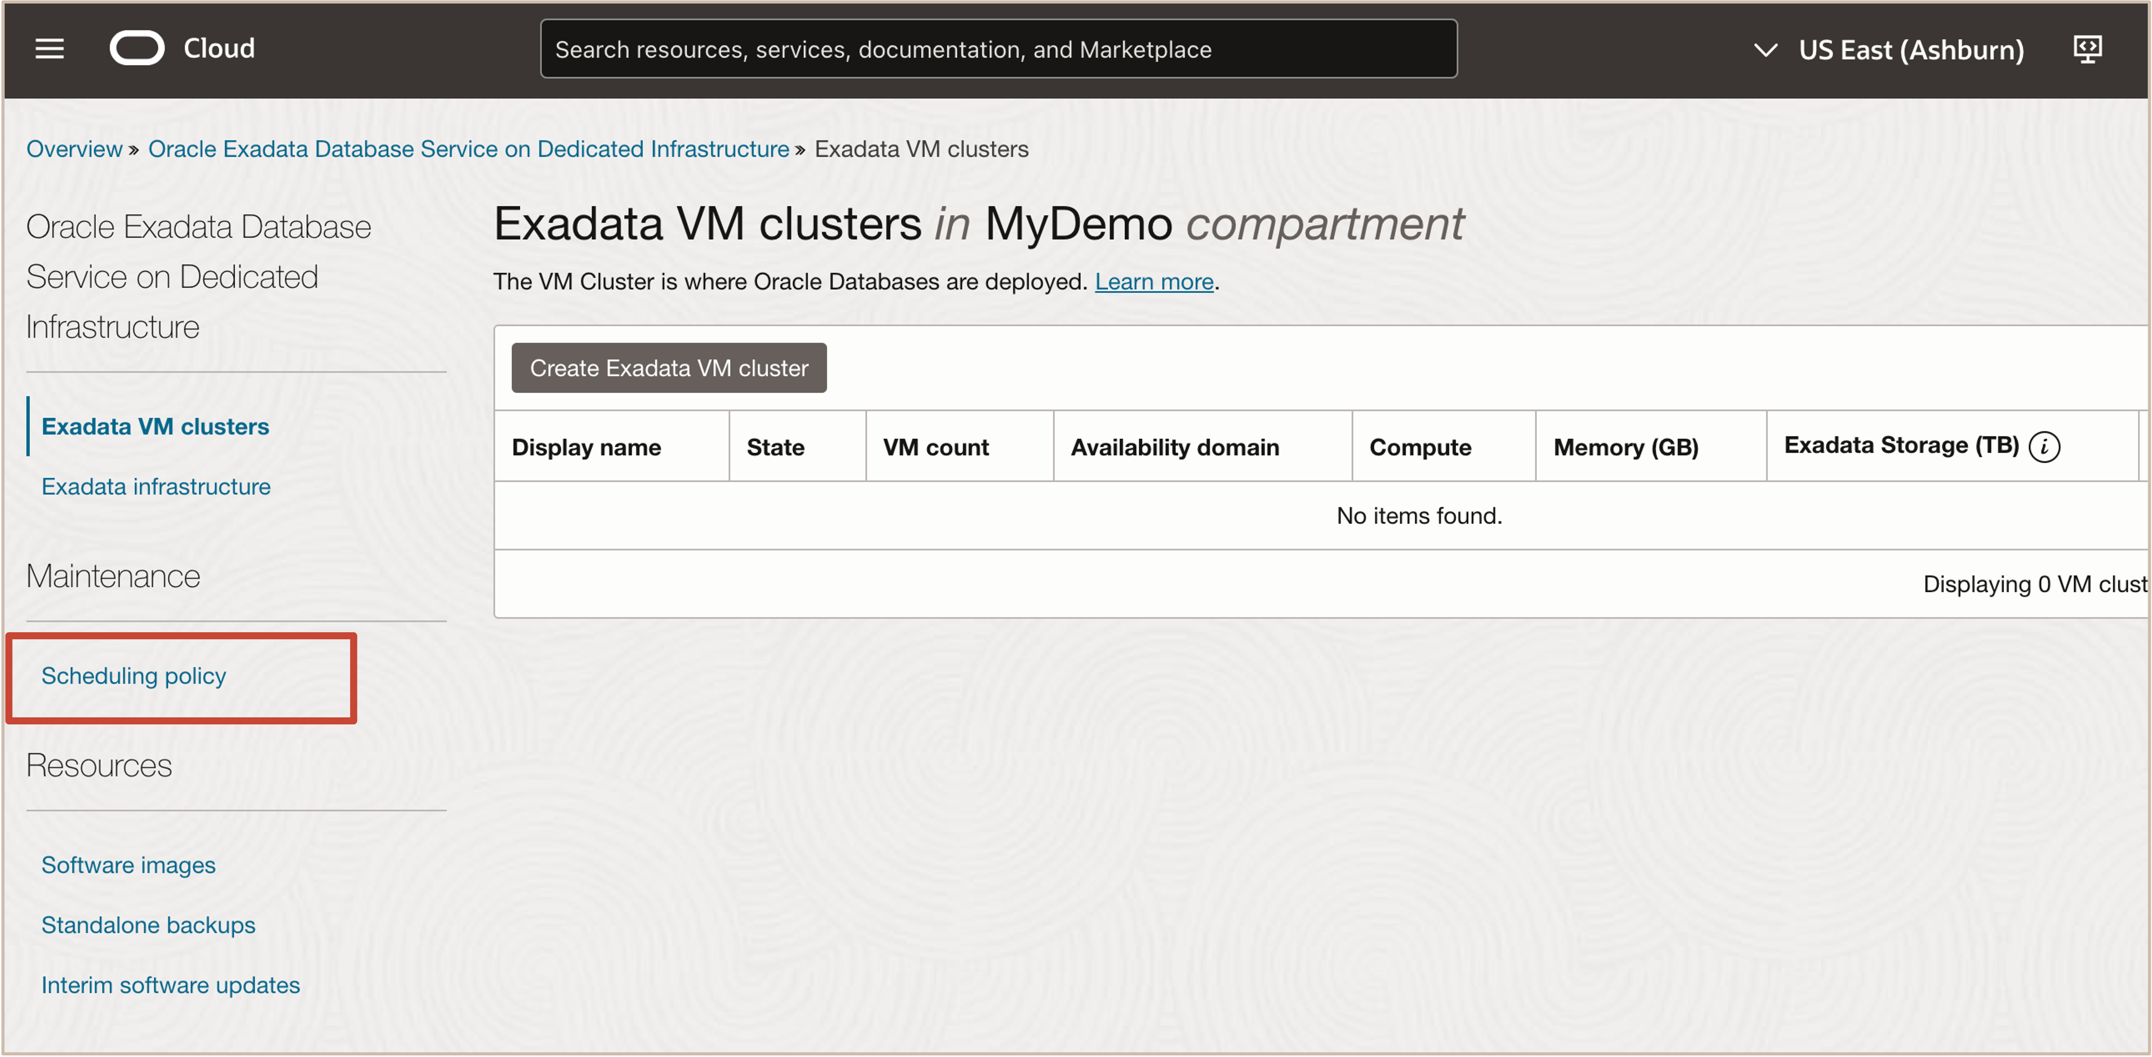Open Standalone backups resource link

(149, 925)
